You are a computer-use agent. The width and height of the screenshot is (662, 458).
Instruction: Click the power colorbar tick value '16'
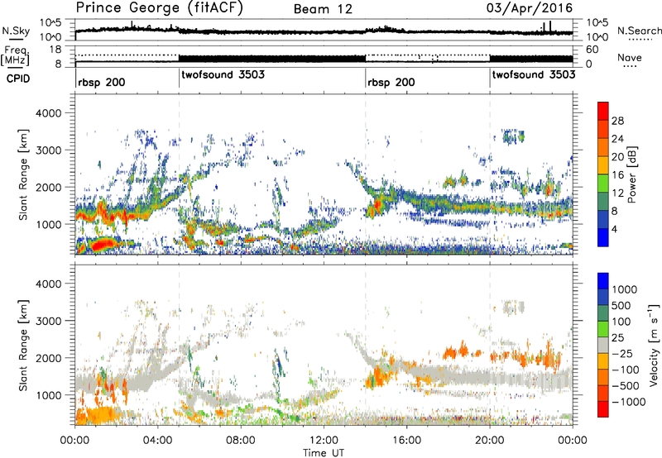pos(617,175)
